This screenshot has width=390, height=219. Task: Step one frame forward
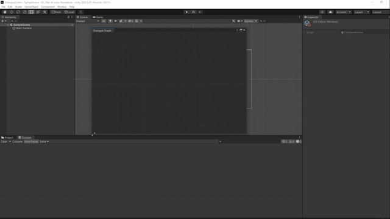pos(200,12)
